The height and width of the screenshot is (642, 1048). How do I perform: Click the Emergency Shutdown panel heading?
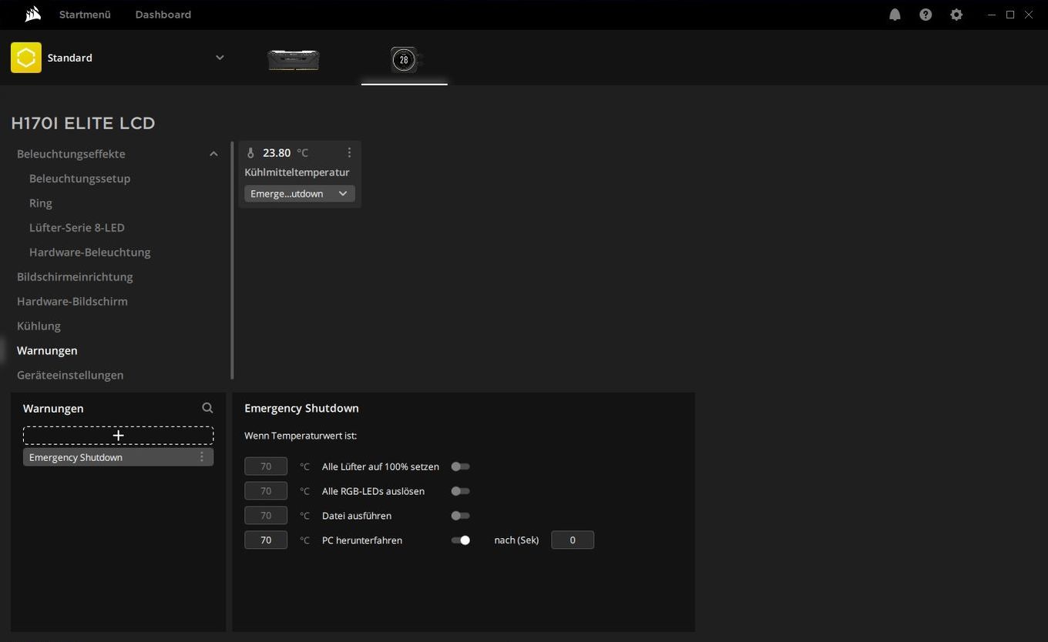[x=301, y=408]
